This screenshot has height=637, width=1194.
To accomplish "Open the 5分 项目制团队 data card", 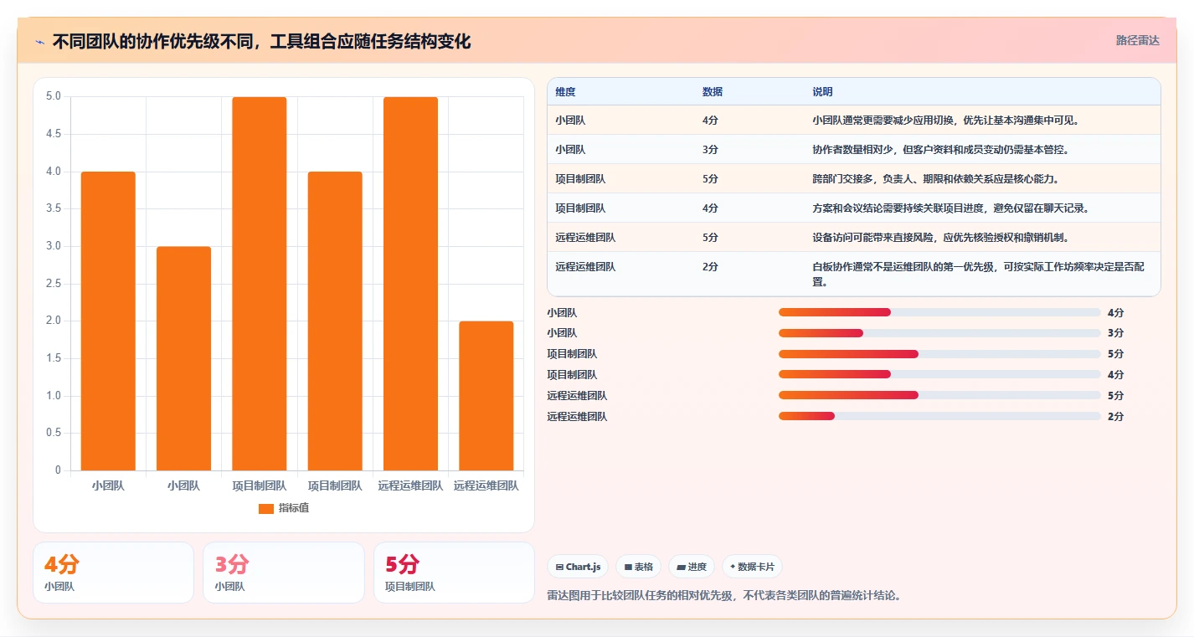I will tap(454, 573).
